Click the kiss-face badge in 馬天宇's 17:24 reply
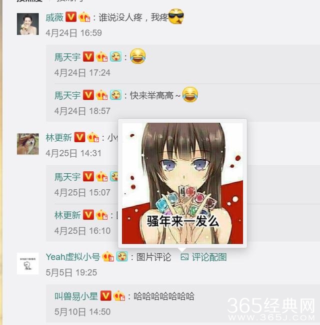Screen dimensions: 320x325 [115, 57]
